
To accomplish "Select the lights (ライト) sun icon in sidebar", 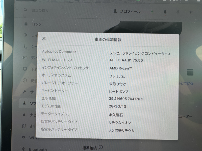I will 26,35.
